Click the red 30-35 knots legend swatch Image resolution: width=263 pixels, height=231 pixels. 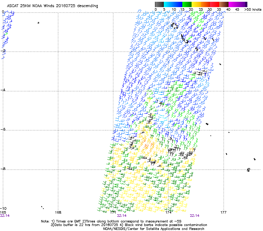[215, 4]
